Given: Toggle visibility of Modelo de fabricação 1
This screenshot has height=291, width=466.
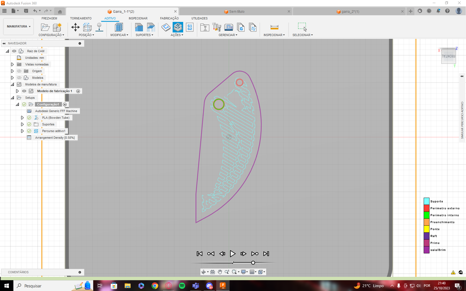Looking at the screenshot, I should [x=24, y=91].
